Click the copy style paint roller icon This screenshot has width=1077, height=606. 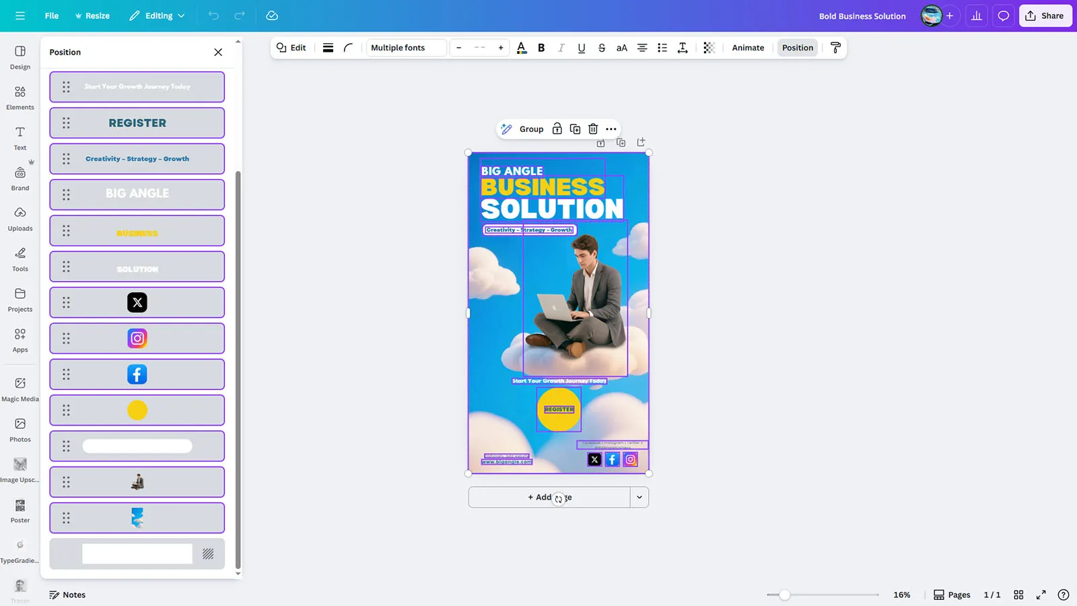click(x=835, y=48)
